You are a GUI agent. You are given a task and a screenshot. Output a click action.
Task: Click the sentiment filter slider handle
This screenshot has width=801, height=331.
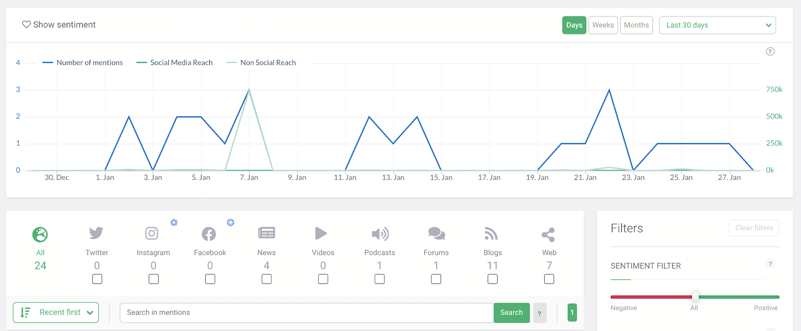(695, 296)
